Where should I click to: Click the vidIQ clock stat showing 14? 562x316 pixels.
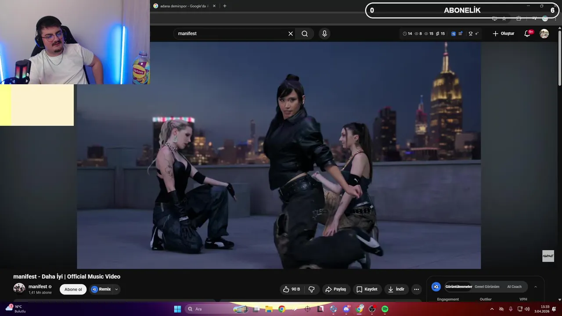(x=407, y=34)
